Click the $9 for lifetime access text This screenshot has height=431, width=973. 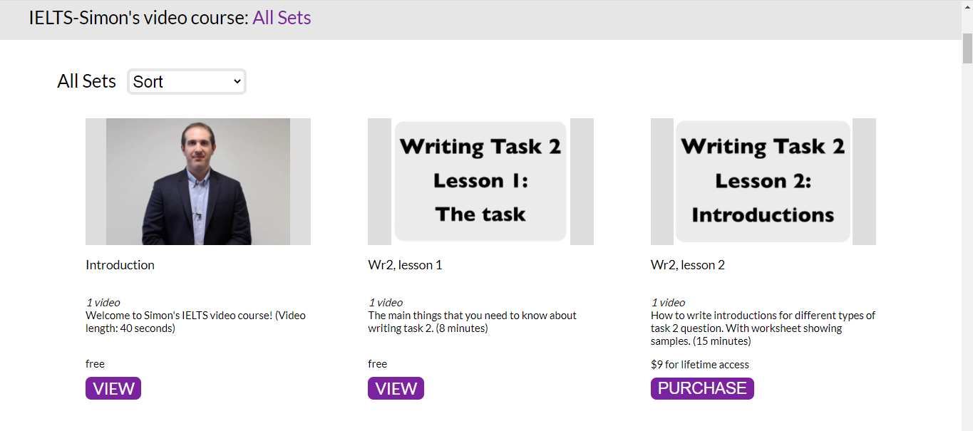(x=700, y=365)
